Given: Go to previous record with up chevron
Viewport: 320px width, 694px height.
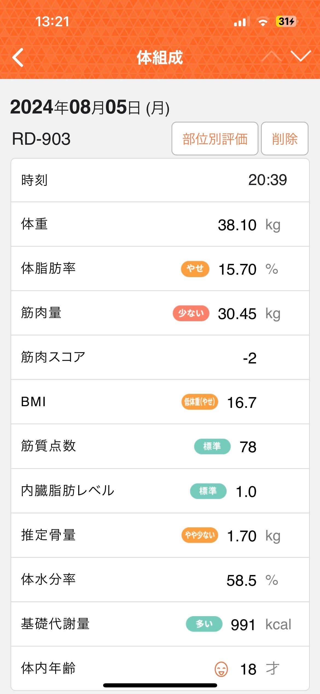Looking at the screenshot, I should (x=271, y=56).
